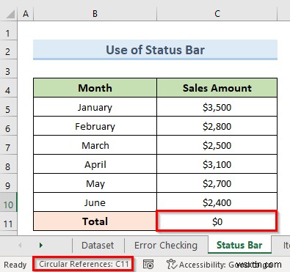Select the $2,400 cell

(x=217, y=202)
